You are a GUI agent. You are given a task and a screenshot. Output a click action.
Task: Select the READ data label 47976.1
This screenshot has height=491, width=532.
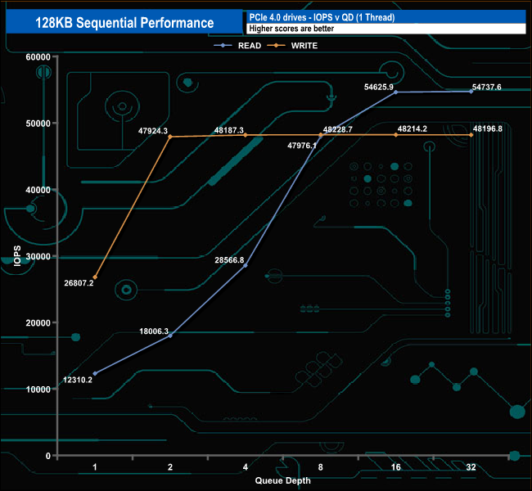(302, 146)
